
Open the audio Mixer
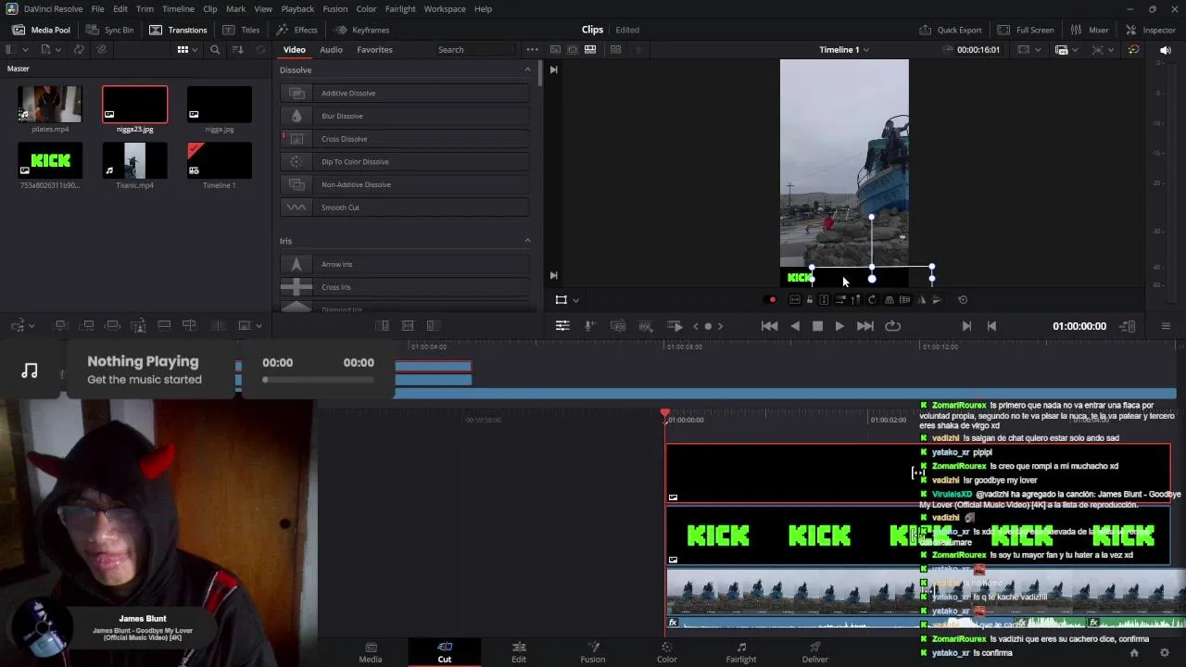tap(1090, 30)
